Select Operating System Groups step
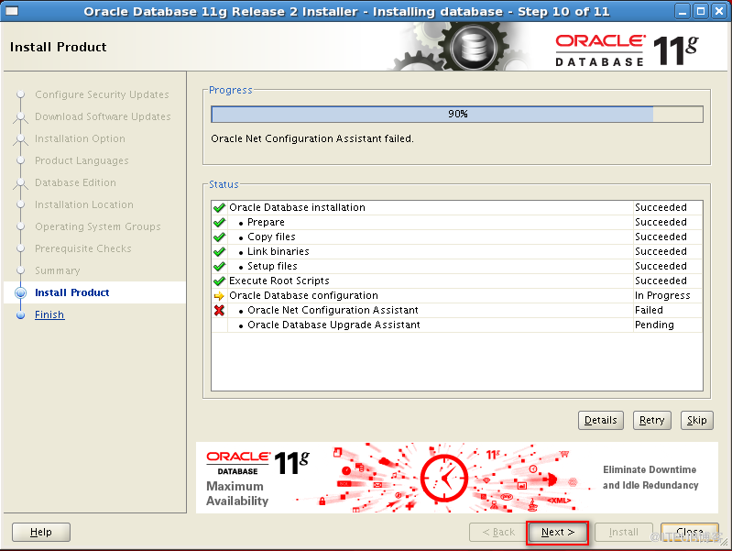This screenshot has height=551, width=732. click(x=97, y=226)
